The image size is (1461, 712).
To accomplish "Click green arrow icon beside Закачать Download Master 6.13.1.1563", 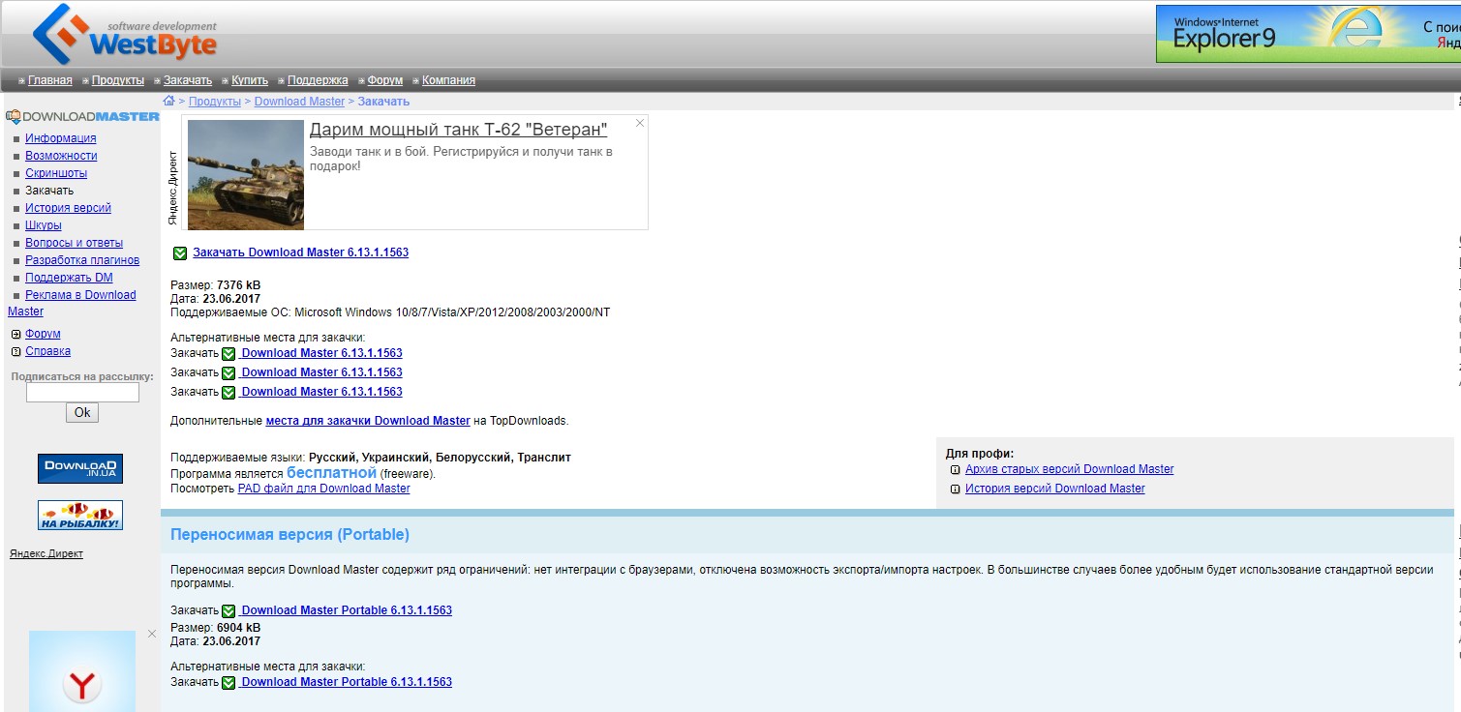I will point(180,253).
